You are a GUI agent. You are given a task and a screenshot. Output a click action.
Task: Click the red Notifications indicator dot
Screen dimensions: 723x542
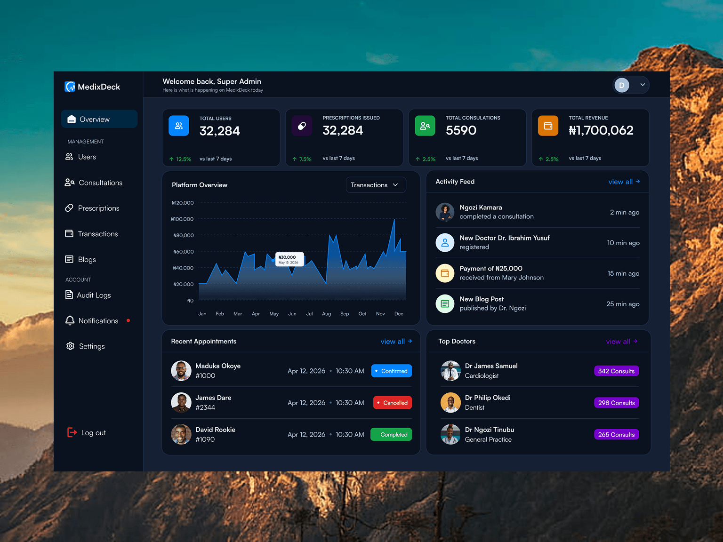[128, 321]
